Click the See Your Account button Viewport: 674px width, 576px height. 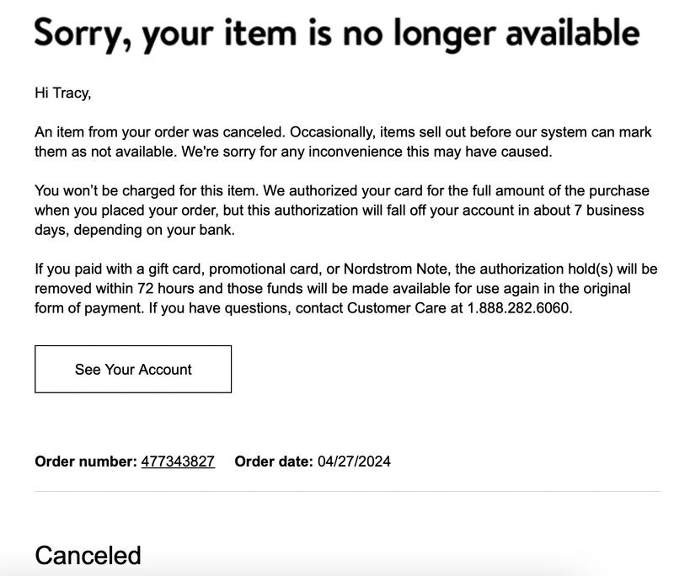tap(133, 370)
